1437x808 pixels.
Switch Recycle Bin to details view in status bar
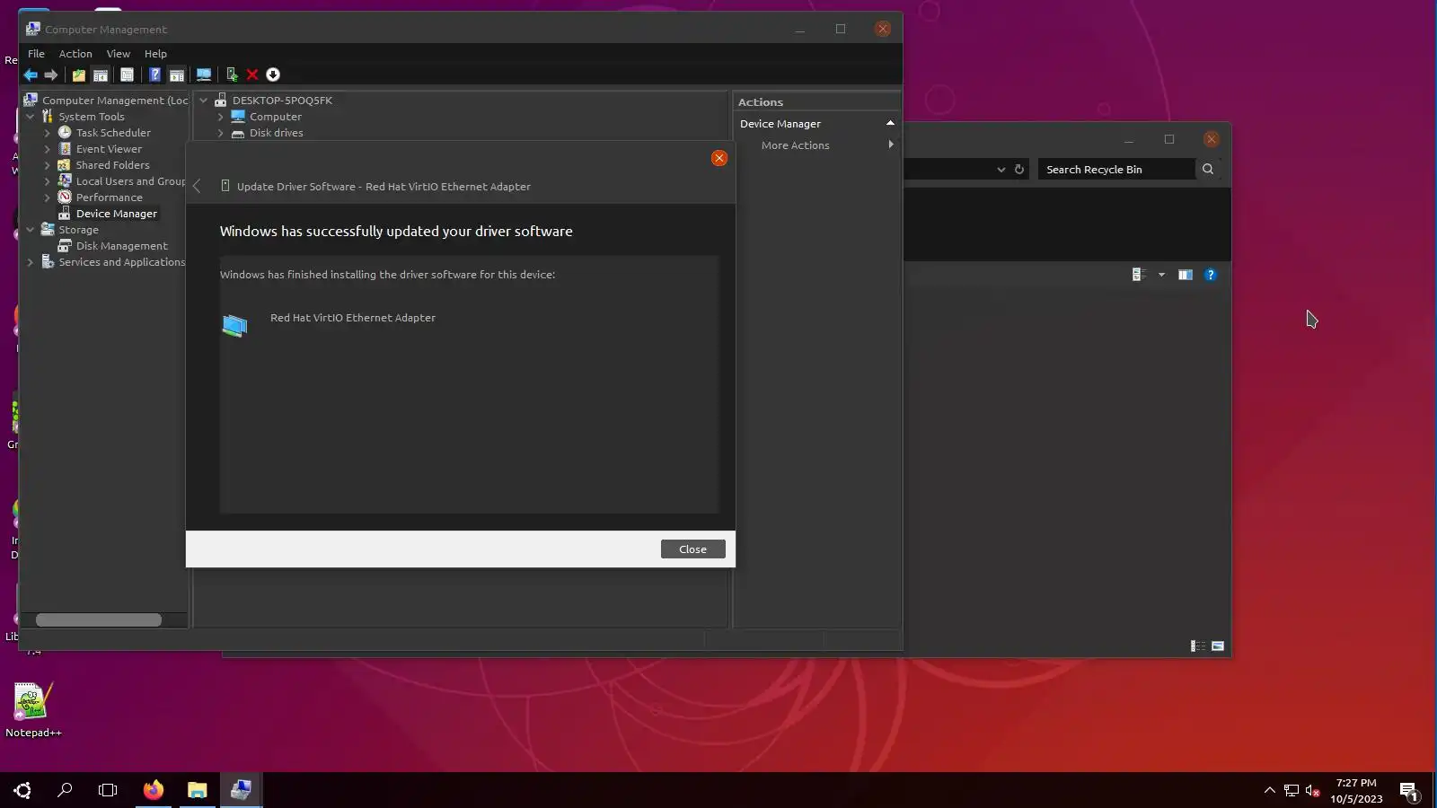coord(1198,646)
